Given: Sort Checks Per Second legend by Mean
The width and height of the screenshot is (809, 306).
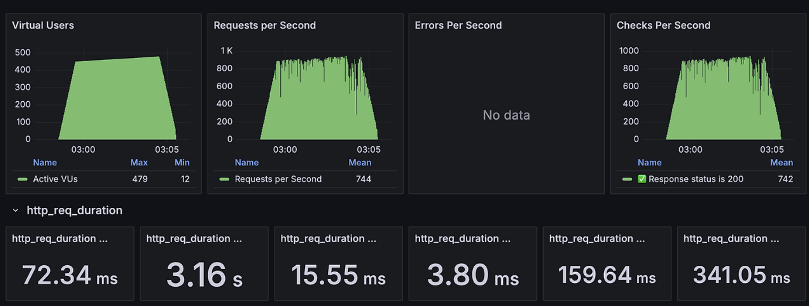Looking at the screenshot, I should click(781, 163).
